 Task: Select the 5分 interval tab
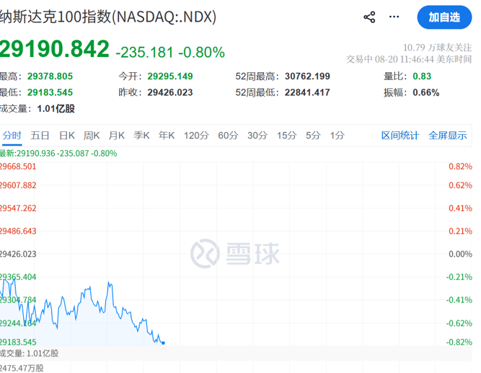pos(313,136)
